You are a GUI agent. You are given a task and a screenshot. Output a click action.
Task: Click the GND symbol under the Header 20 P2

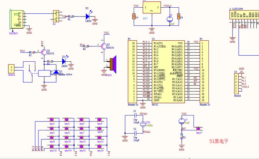143,105
